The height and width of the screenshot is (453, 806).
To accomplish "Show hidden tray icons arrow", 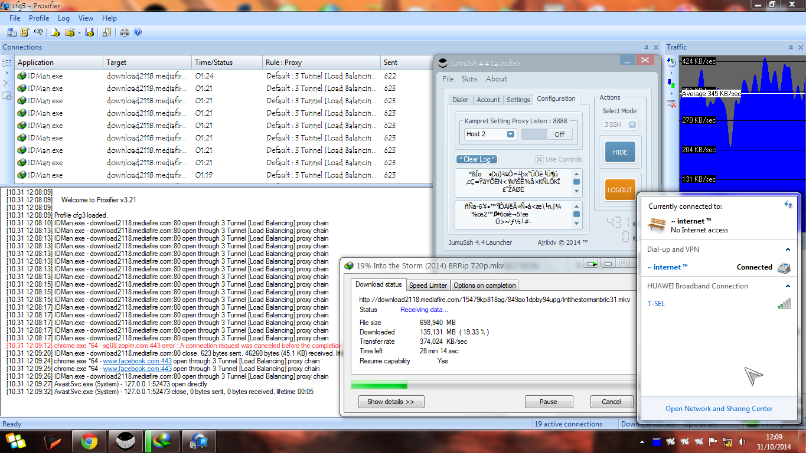I will pos(642,441).
